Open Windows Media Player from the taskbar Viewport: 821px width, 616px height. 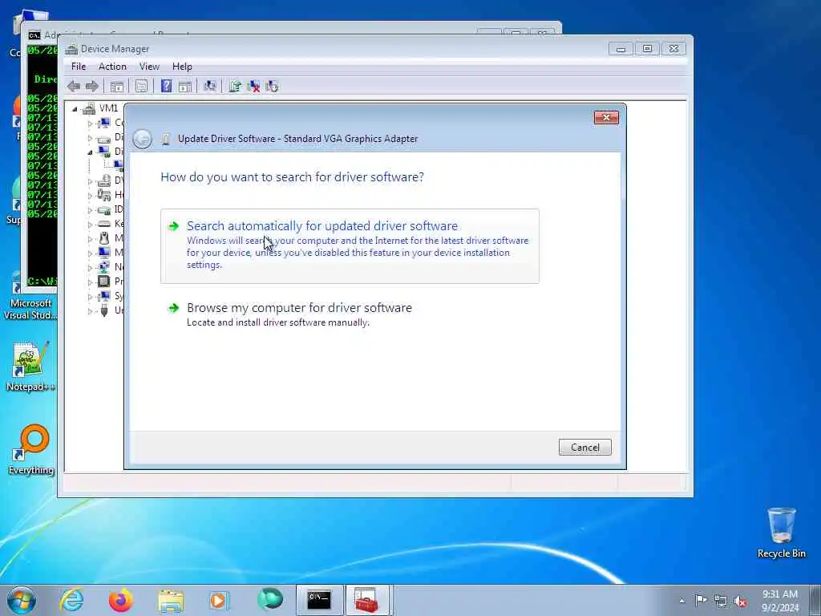click(x=220, y=600)
